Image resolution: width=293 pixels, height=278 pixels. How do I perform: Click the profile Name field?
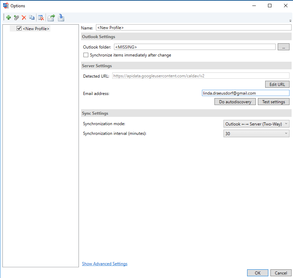click(194, 28)
